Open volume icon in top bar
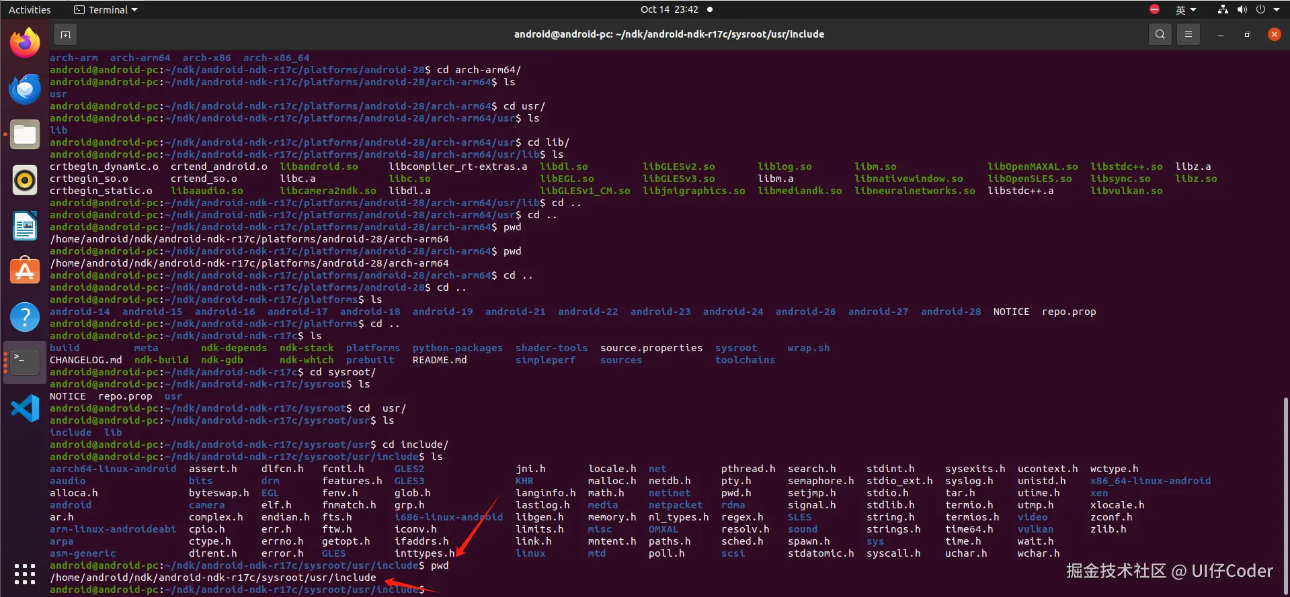This screenshot has width=1290, height=597. click(x=1242, y=9)
